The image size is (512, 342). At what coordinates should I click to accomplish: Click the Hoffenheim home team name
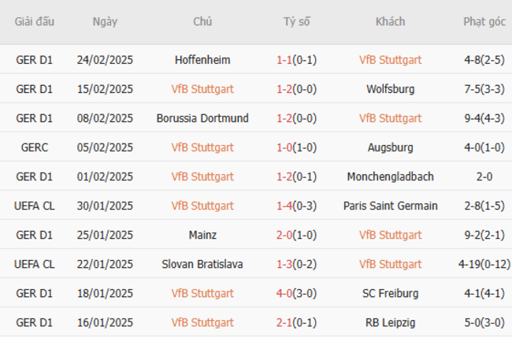[202, 60]
